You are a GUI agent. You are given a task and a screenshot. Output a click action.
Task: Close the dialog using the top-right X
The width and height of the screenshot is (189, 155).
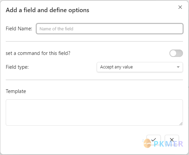click(x=180, y=7)
